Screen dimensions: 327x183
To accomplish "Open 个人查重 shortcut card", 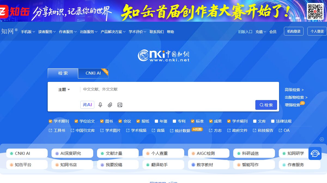I will click(163, 153).
